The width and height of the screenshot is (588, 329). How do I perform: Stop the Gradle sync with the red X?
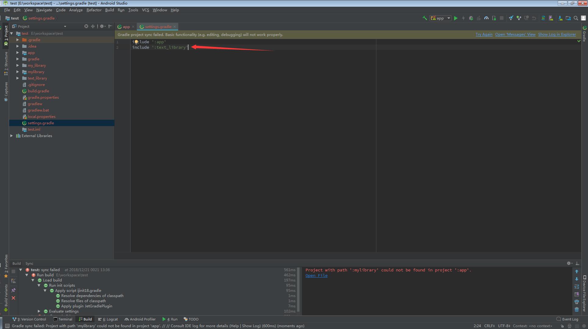(13, 298)
